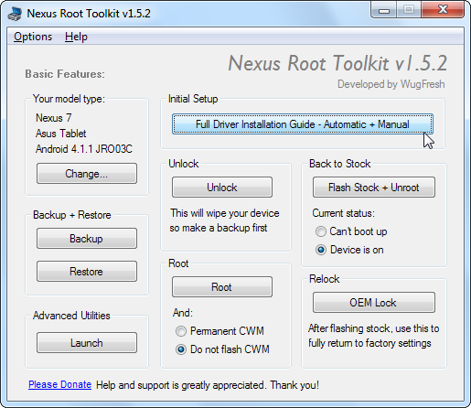Image resolution: width=471 pixels, height=408 pixels.
Task: Click the Asus Tablet text
Action: 61,134
